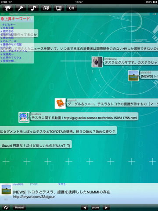This screenshot has width=158, height=211.
Task: Select the keyword のんピース in trending list
Action: (10, 41)
